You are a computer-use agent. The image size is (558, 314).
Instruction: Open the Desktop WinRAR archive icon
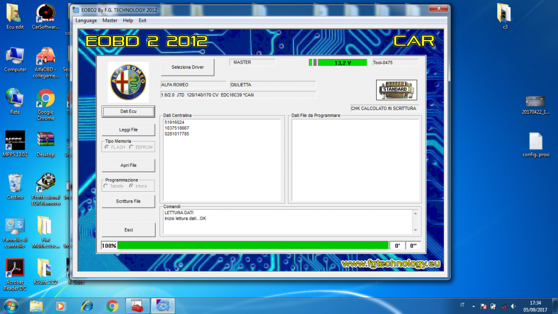(46, 144)
